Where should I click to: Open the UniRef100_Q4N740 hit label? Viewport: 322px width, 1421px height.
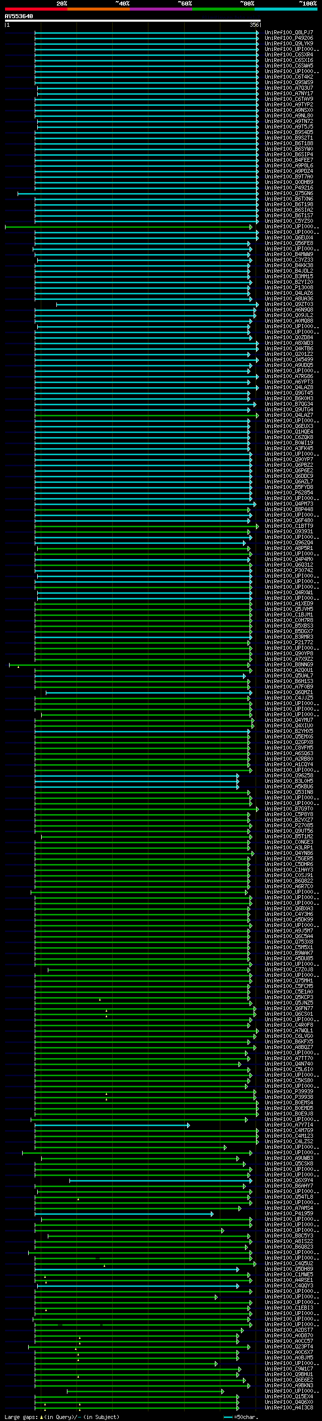tap(289, 1064)
